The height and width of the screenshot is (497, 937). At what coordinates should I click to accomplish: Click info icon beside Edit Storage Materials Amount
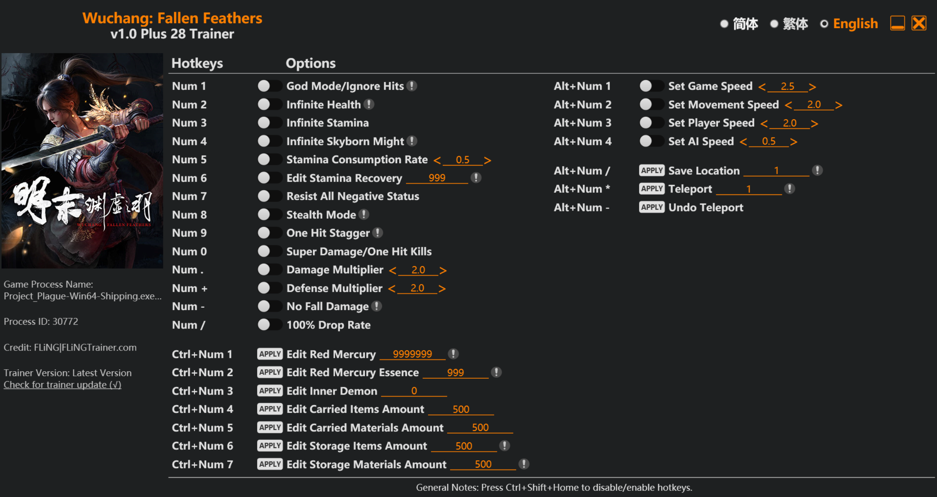pyautogui.click(x=524, y=464)
